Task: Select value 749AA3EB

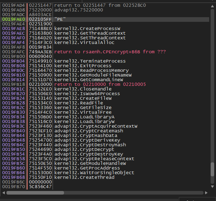Action: click(40, 52)
